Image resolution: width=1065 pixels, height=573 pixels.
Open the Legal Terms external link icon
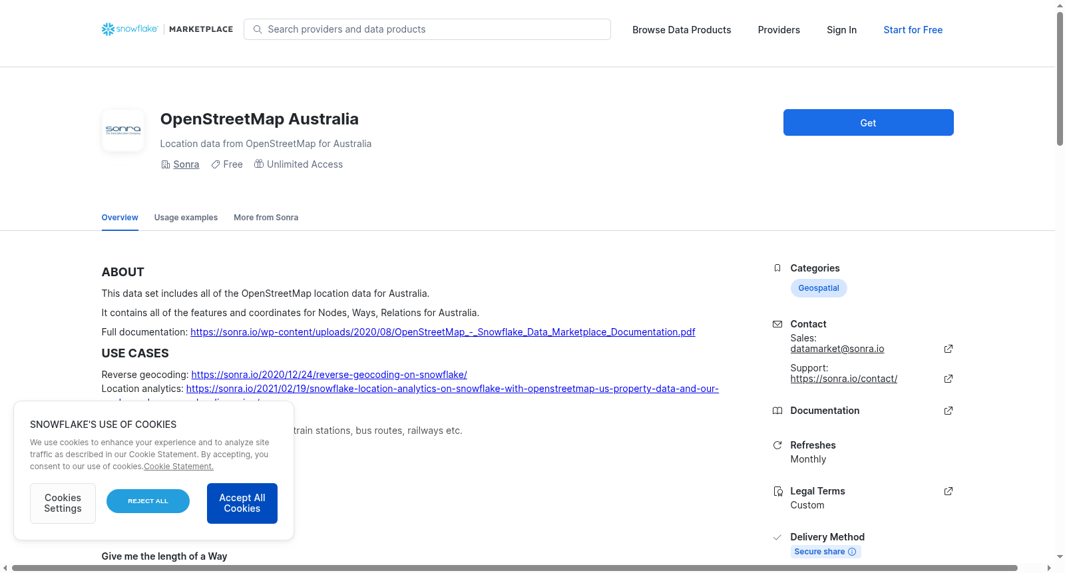949,491
